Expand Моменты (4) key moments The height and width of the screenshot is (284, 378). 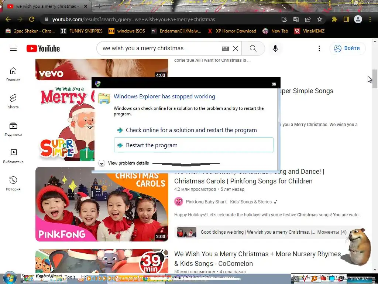coord(332,232)
